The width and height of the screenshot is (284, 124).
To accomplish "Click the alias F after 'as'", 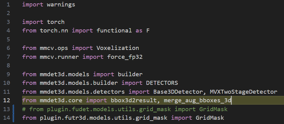I will 148,31.
